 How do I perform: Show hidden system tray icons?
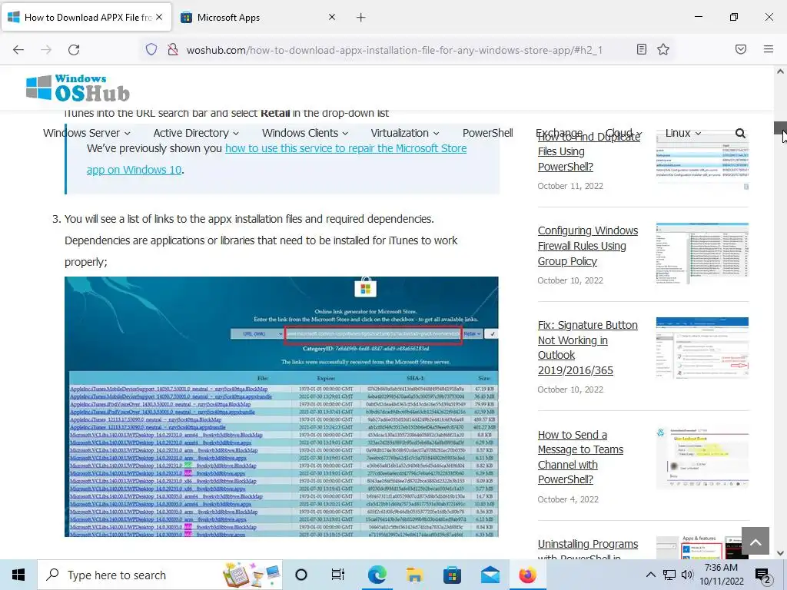coord(650,575)
